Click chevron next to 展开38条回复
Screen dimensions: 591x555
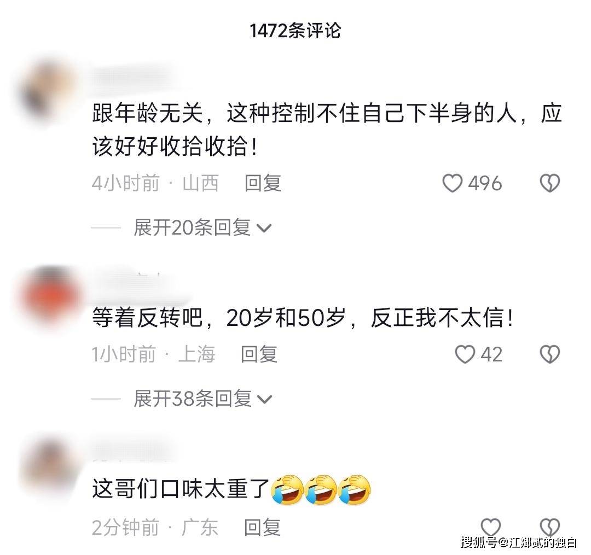click(x=264, y=399)
